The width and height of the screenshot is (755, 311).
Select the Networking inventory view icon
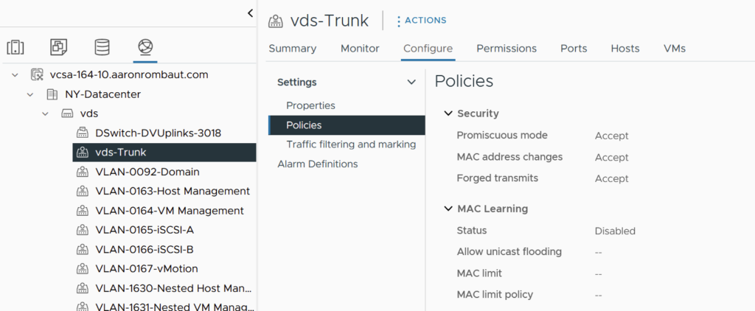click(x=145, y=47)
